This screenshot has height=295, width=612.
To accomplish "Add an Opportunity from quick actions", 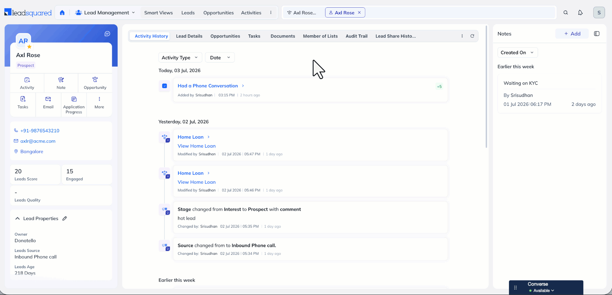I will [x=95, y=83].
